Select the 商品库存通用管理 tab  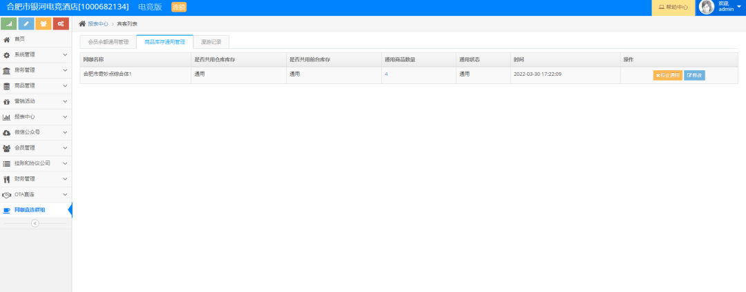(164, 42)
